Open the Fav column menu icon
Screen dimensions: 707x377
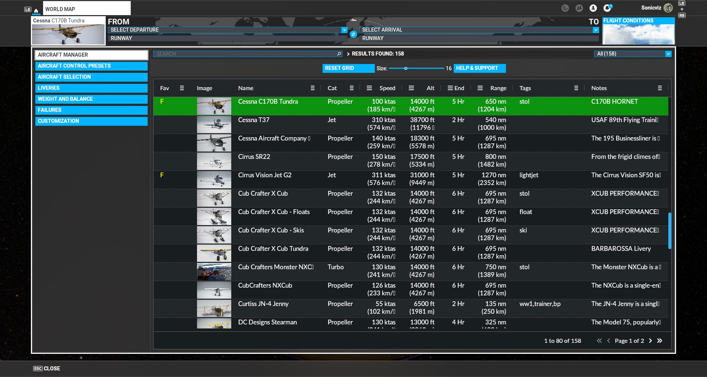pyautogui.click(x=182, y=88)
